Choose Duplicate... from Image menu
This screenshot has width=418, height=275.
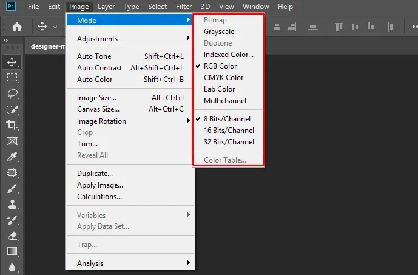coord(130,174)
